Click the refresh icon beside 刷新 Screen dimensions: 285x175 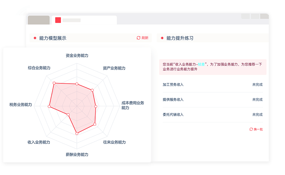(x=138, y=38)
